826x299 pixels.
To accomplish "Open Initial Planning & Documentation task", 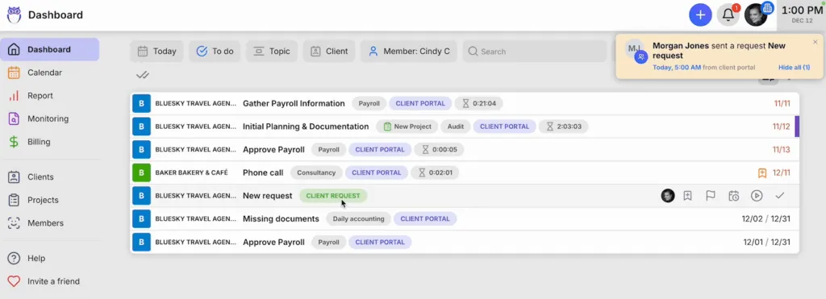I will point(306,127).
